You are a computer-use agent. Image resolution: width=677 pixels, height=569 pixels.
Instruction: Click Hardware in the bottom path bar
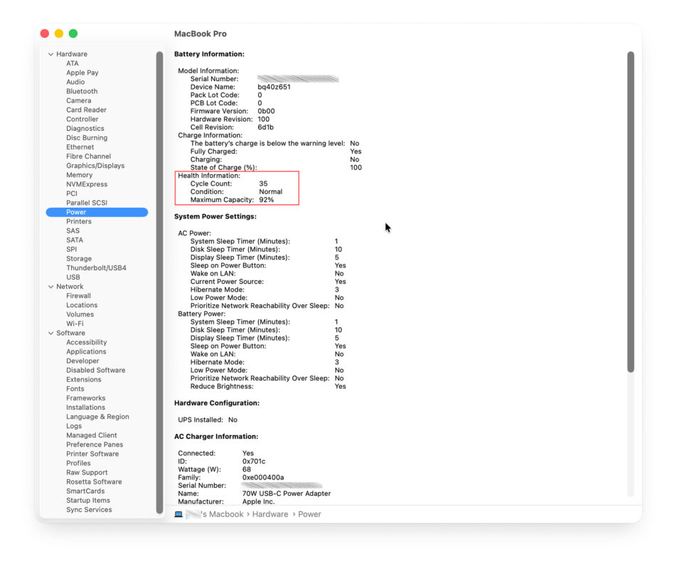point(270,514)
